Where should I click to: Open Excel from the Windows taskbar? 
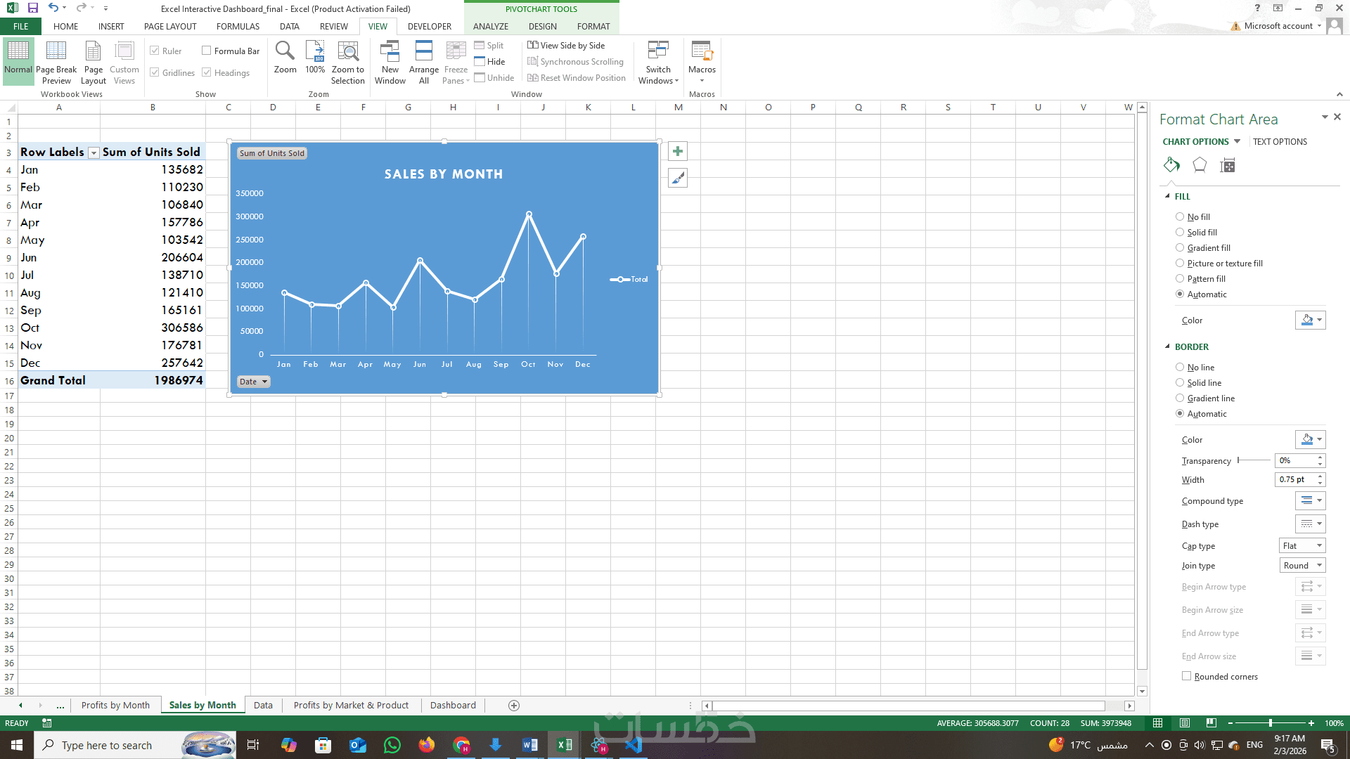click(564, 745)
